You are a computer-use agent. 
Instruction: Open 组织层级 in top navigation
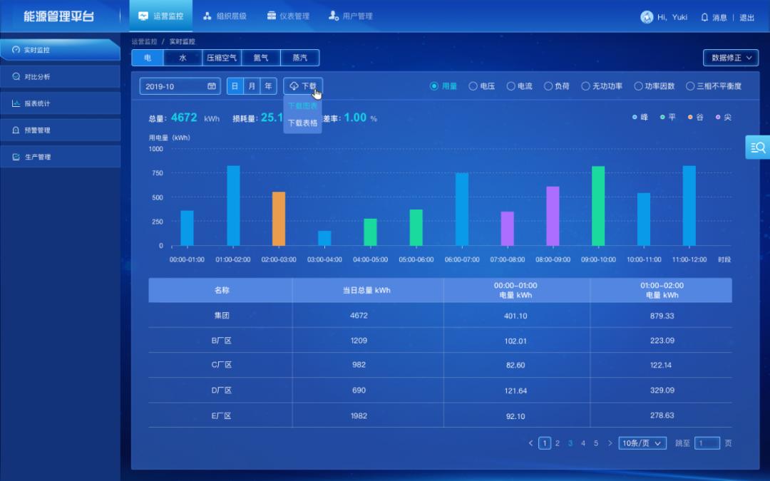[225, 16]
